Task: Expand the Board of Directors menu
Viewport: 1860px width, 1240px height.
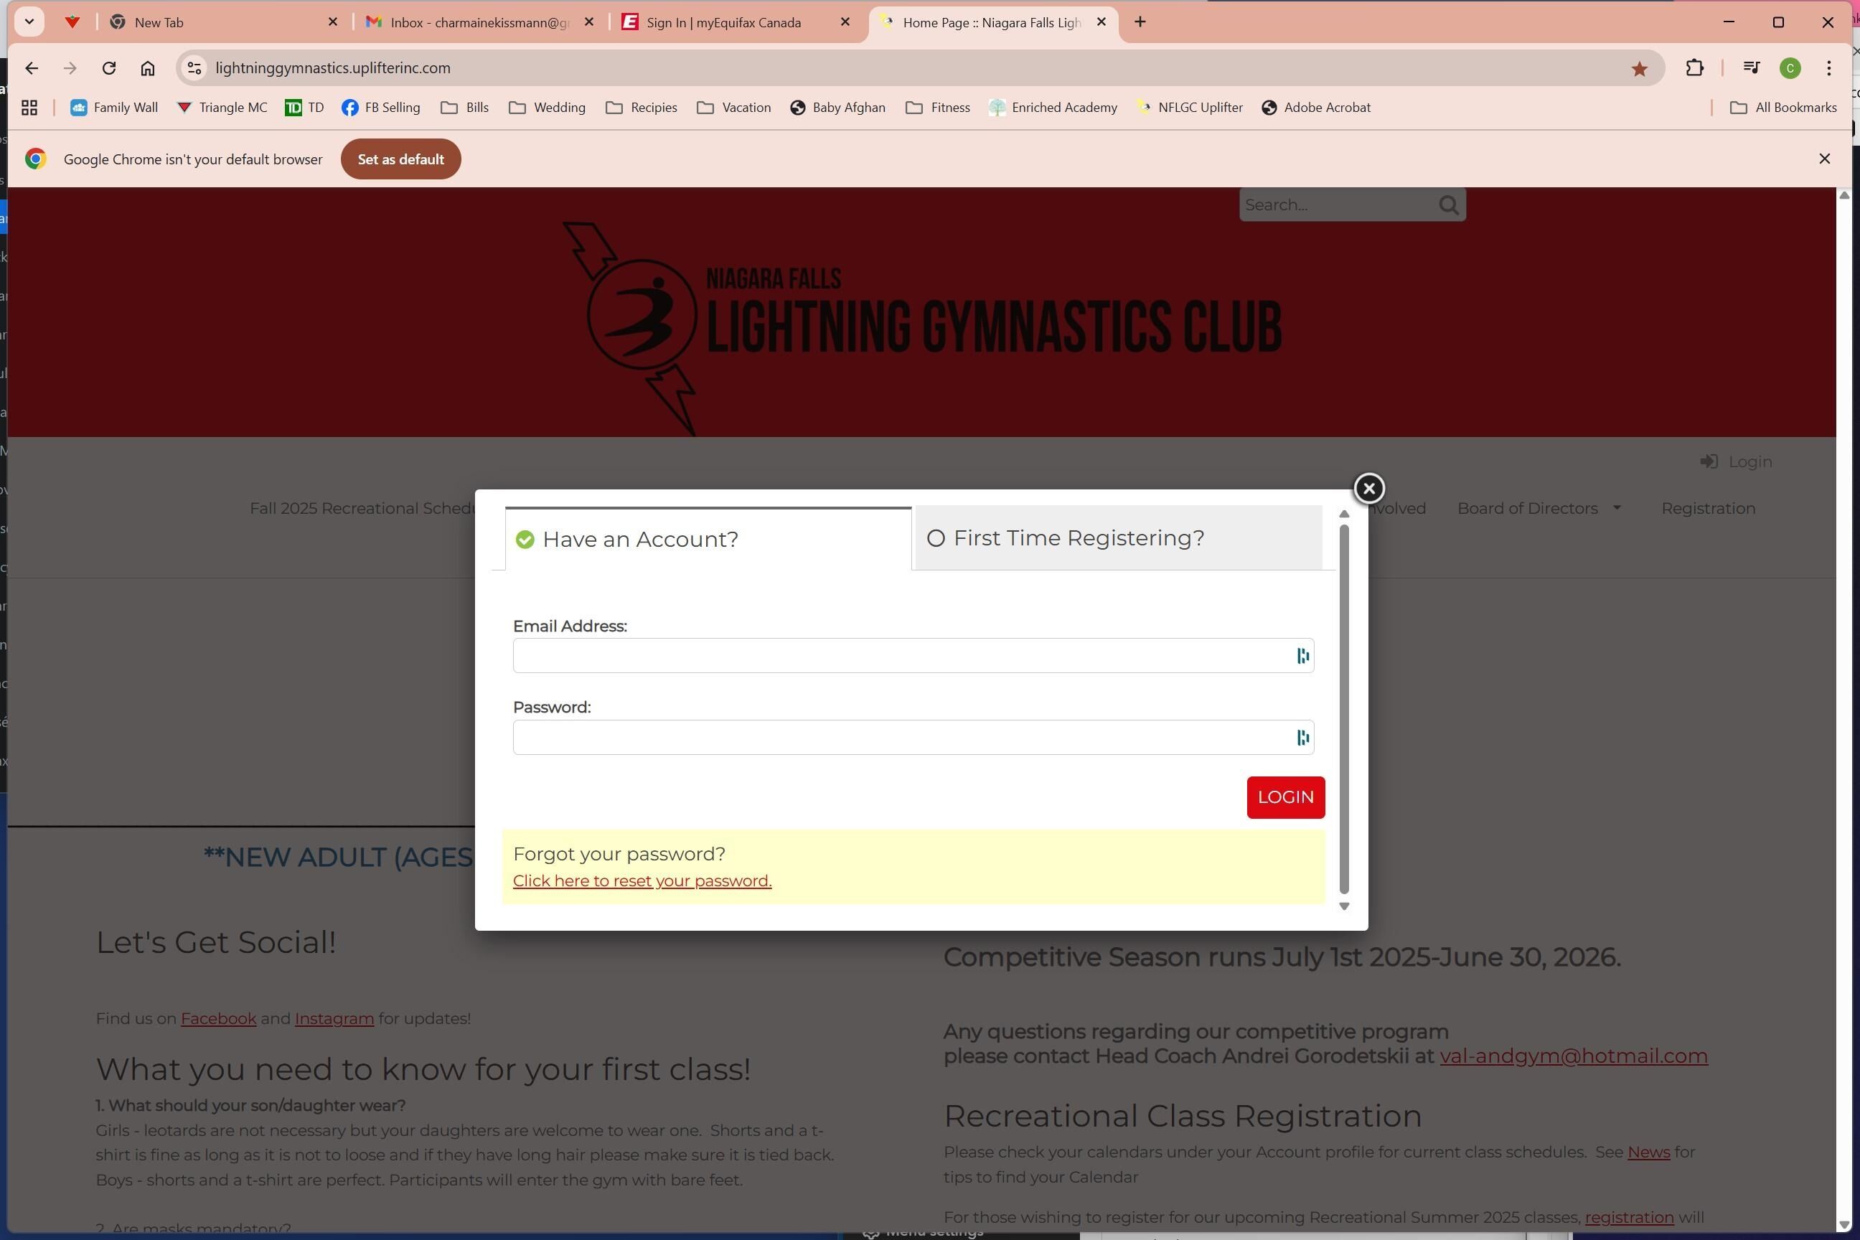Action: tap(1538, 509)
